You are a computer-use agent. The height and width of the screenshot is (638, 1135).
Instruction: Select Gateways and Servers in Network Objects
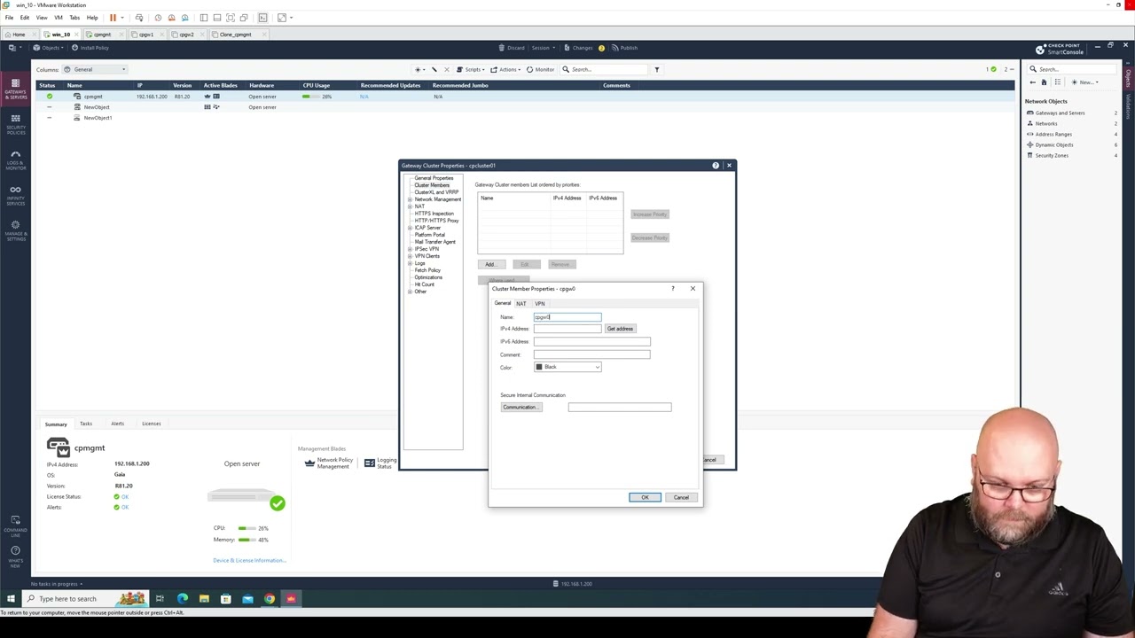coord(1060,113)
